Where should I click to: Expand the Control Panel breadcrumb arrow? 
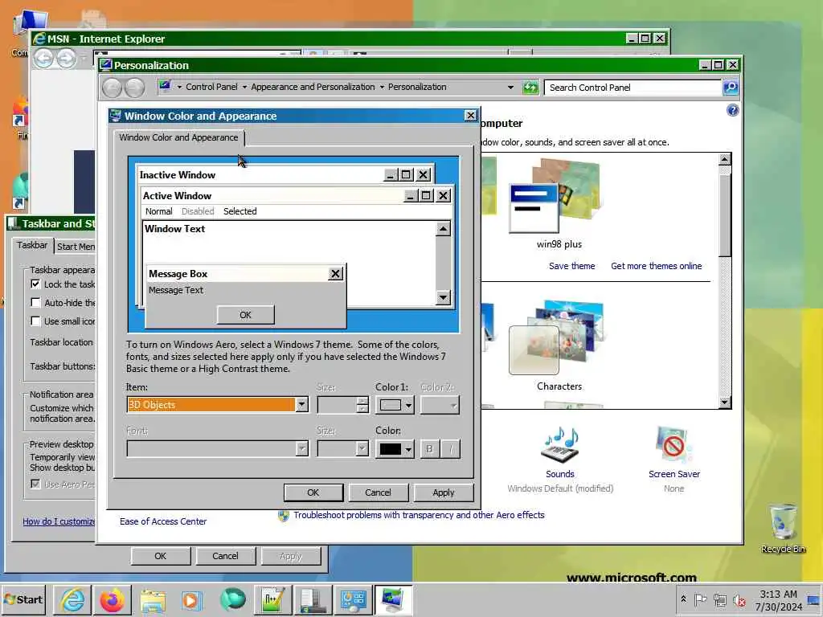244,87
